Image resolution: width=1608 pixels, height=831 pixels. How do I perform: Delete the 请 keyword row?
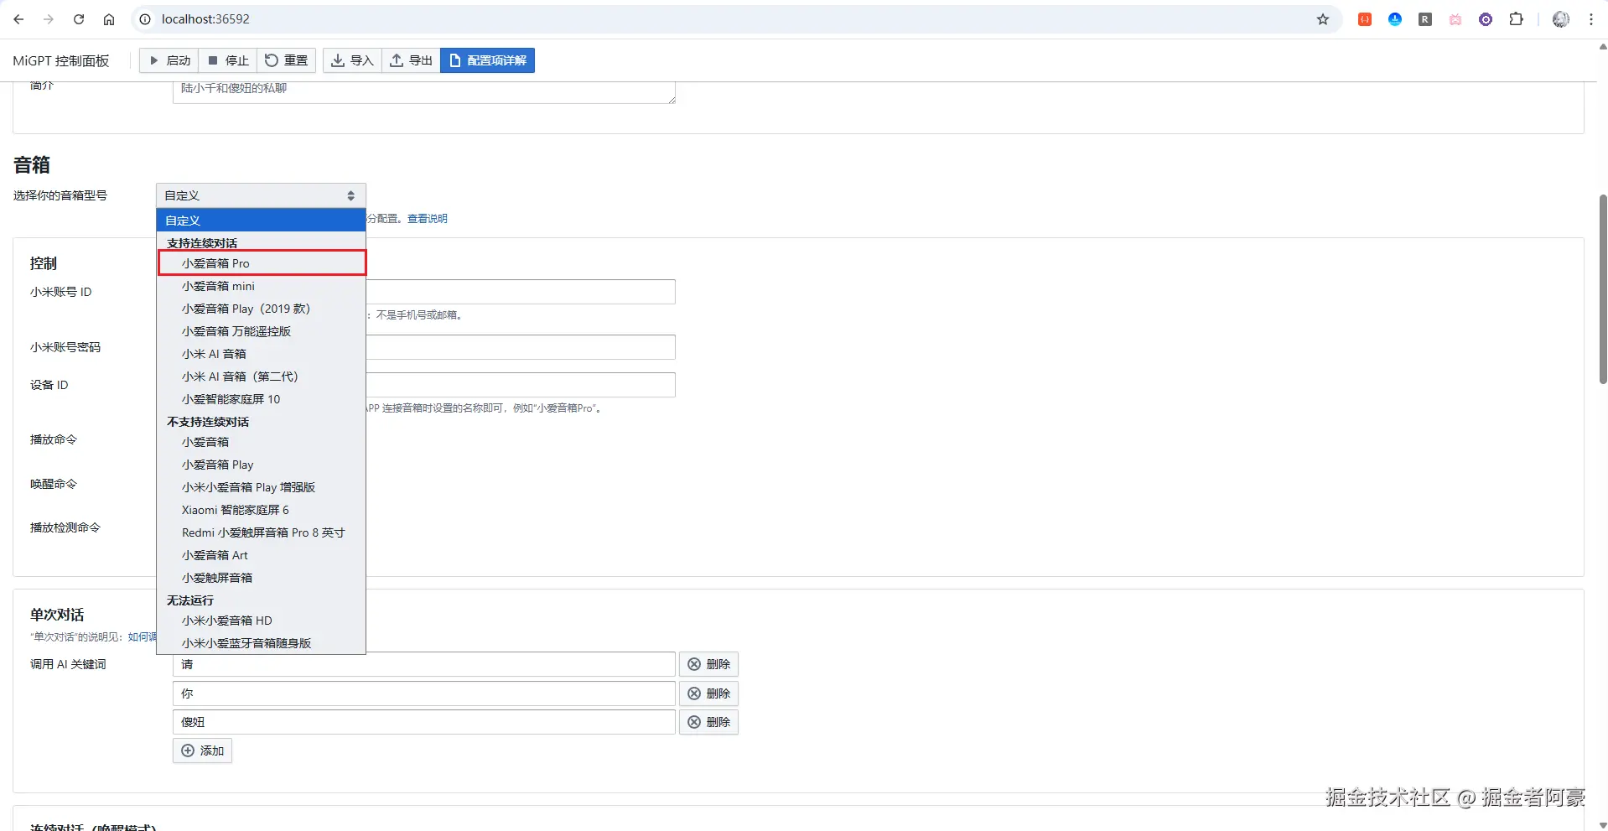pyautogui.click(x=708, y=664)
